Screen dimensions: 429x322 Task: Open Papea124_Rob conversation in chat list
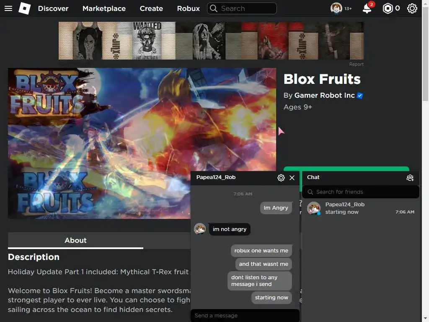point(361,208)
